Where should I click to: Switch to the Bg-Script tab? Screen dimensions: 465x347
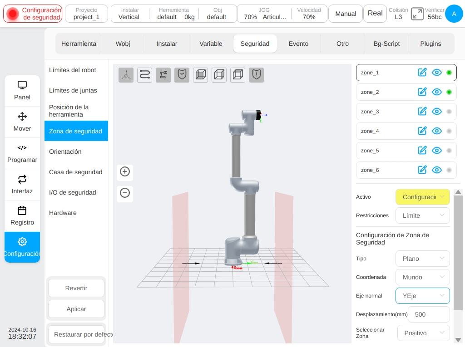coord(387,44)
